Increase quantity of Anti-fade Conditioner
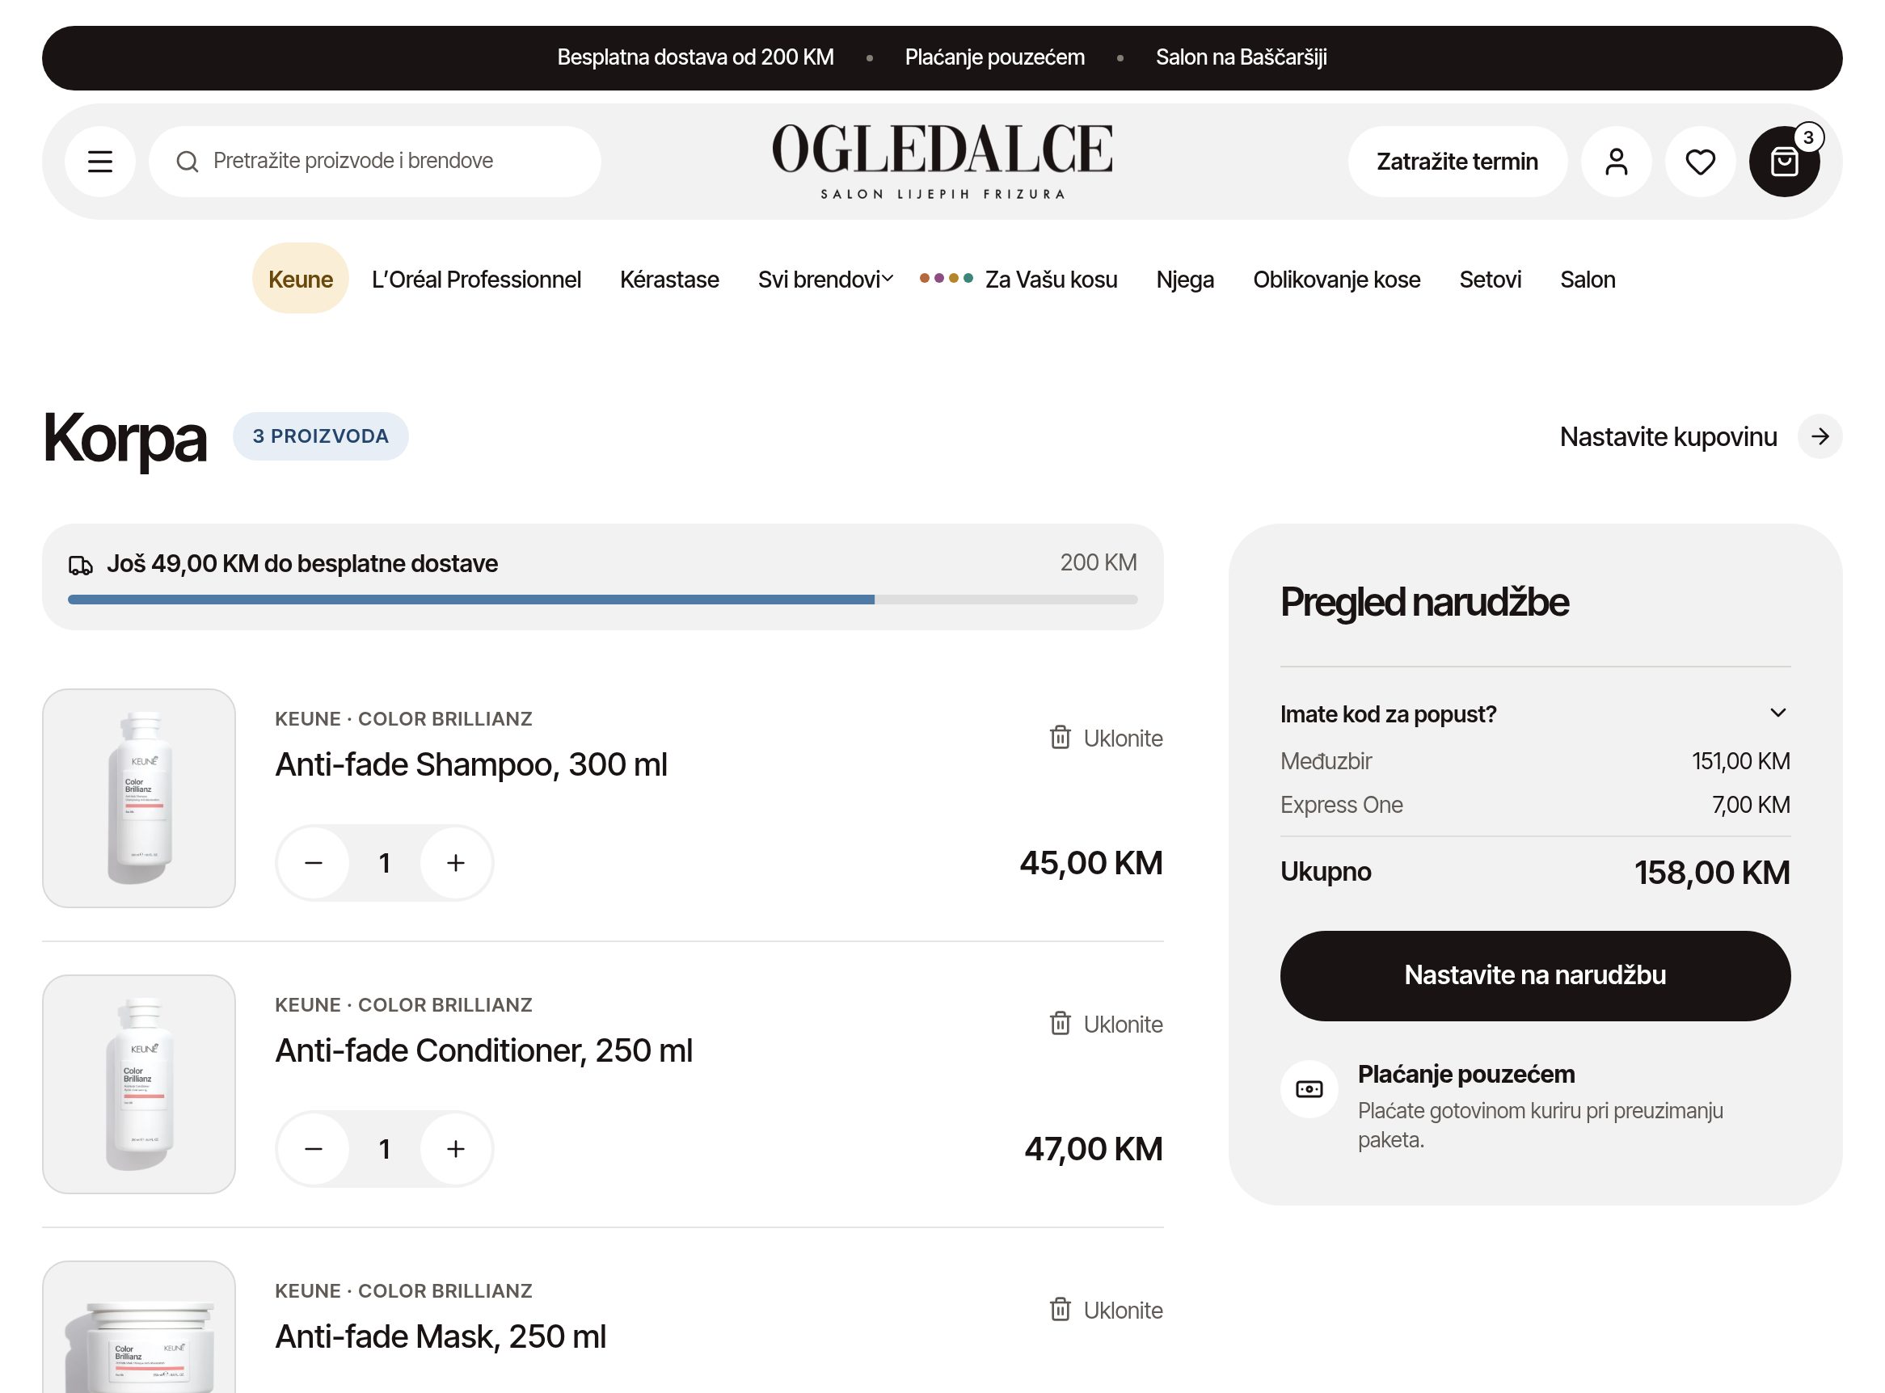 tap(455, 1148)
